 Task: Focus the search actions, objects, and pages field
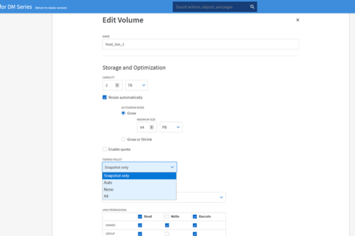pos(215,7)
